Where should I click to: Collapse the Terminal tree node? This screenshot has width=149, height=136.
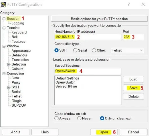click(x=4, y=28)
